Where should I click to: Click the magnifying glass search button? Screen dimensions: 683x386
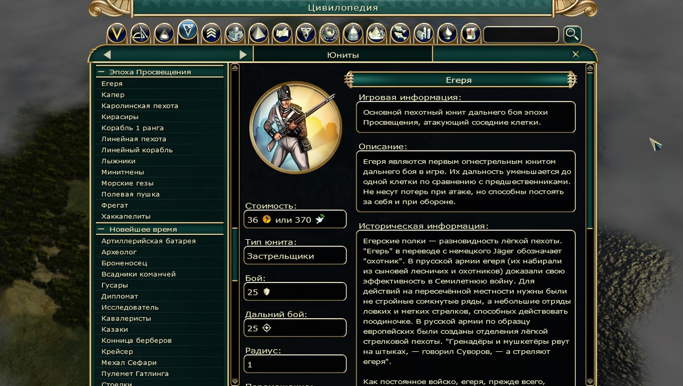click(572, 35)
